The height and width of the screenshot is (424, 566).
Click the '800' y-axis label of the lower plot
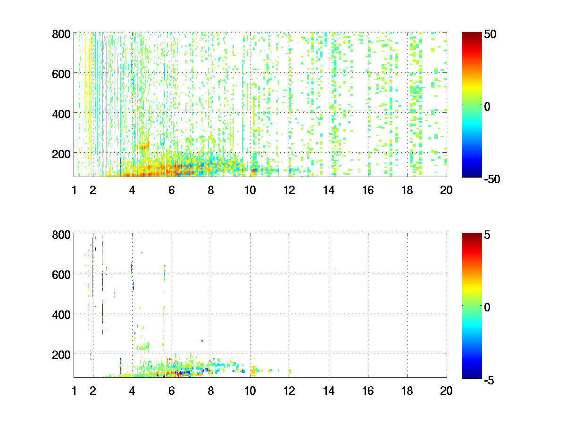coord(61,234)
